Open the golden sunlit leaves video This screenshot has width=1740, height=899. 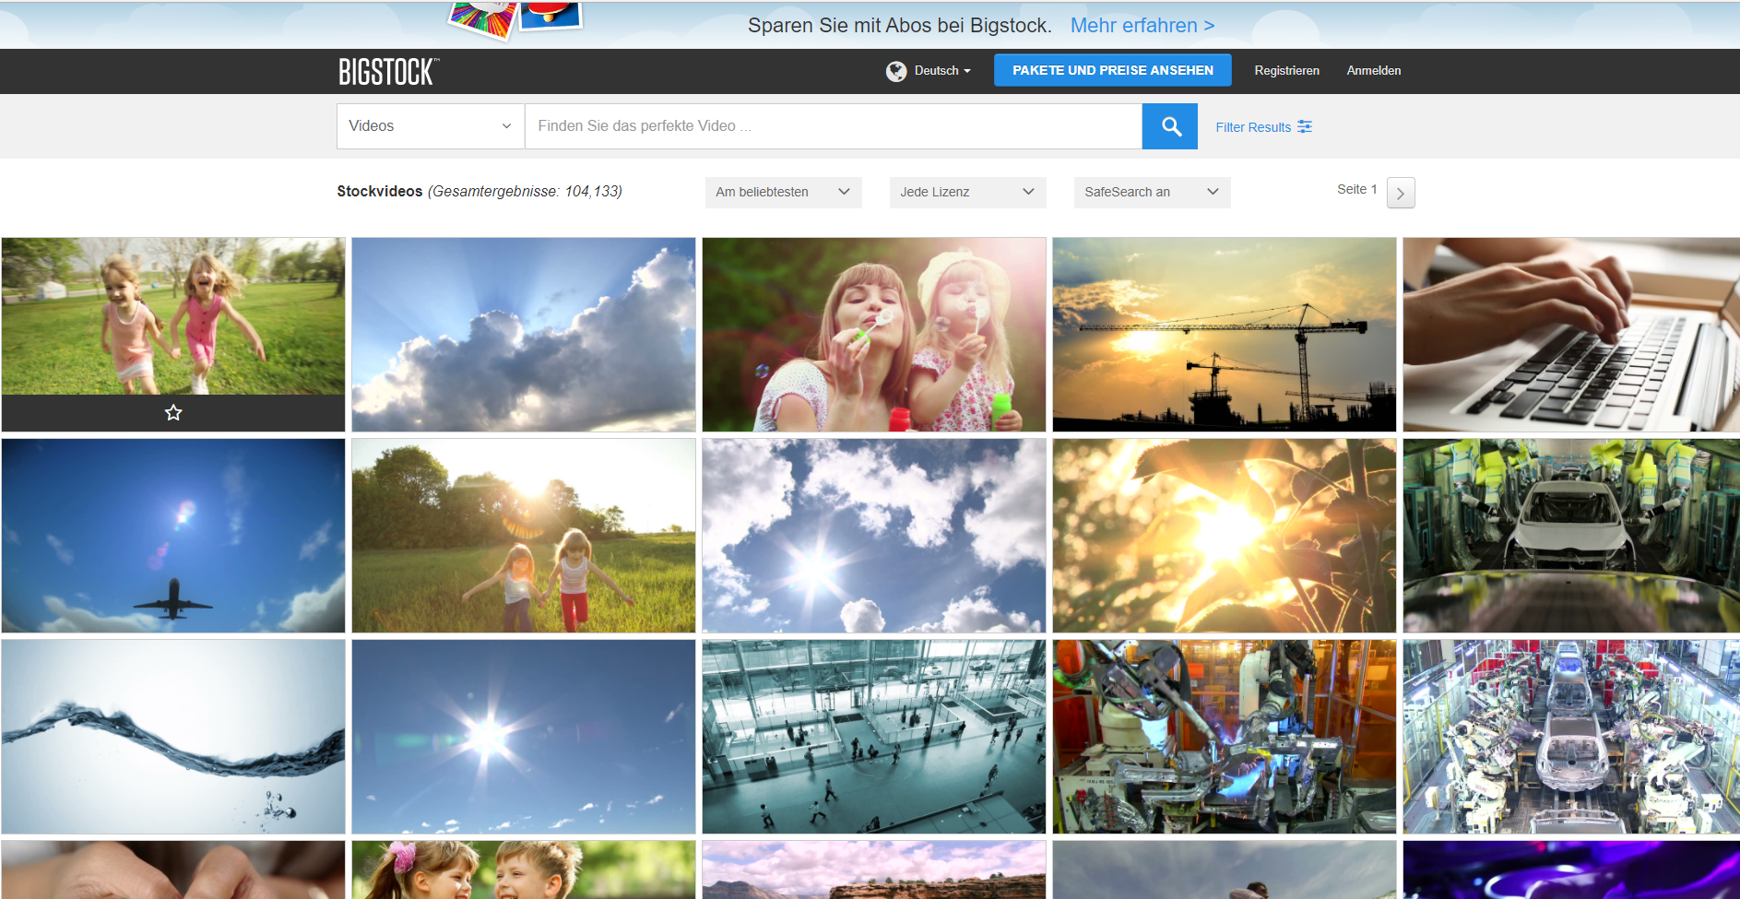[1225, 536]
